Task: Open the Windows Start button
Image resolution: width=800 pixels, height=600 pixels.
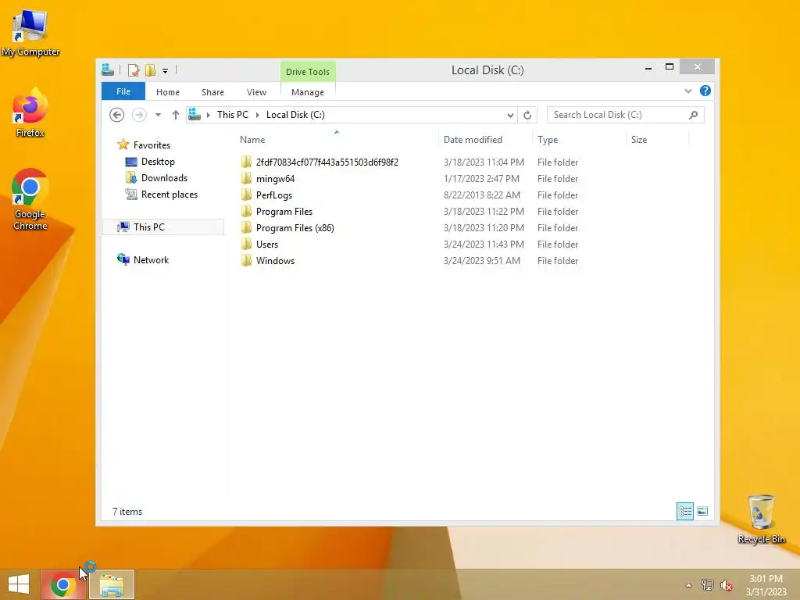Action: [19, 584]
